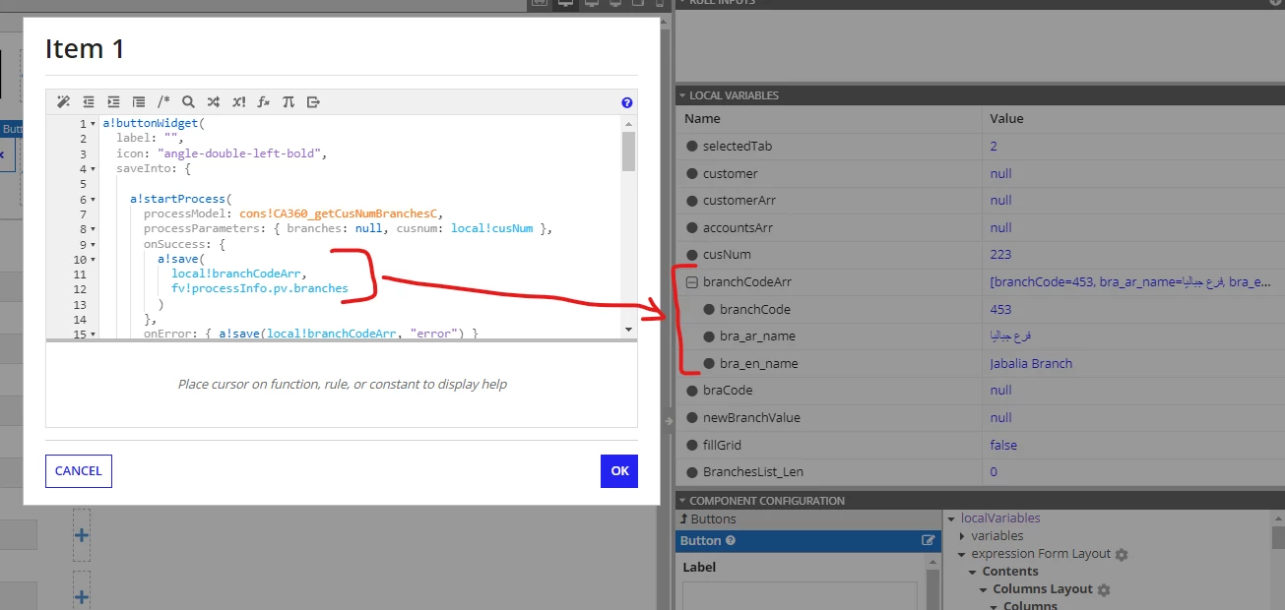Click the fx function icon
The height and width of the screenshot is (610, 1285).
264,101
